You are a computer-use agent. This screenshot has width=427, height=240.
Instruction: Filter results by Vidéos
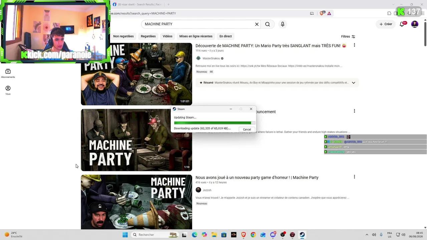tap(167, 36)
